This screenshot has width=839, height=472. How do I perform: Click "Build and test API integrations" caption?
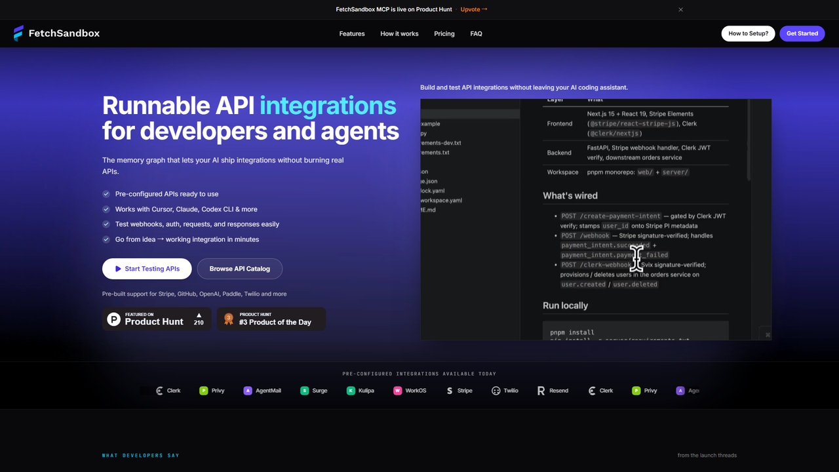pos(524,87)
